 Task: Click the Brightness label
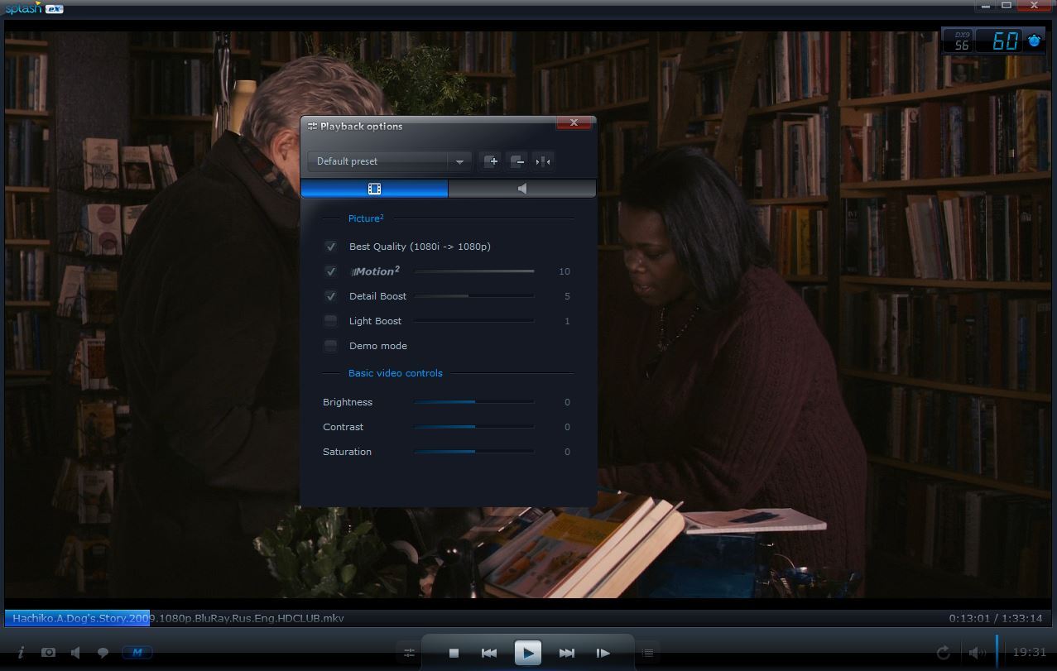coord(348,402)
